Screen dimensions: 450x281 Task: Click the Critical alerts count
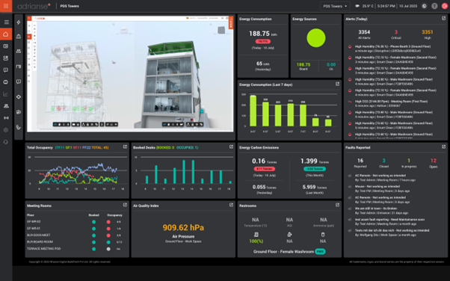pyautogui.click(x=396, y=34)
